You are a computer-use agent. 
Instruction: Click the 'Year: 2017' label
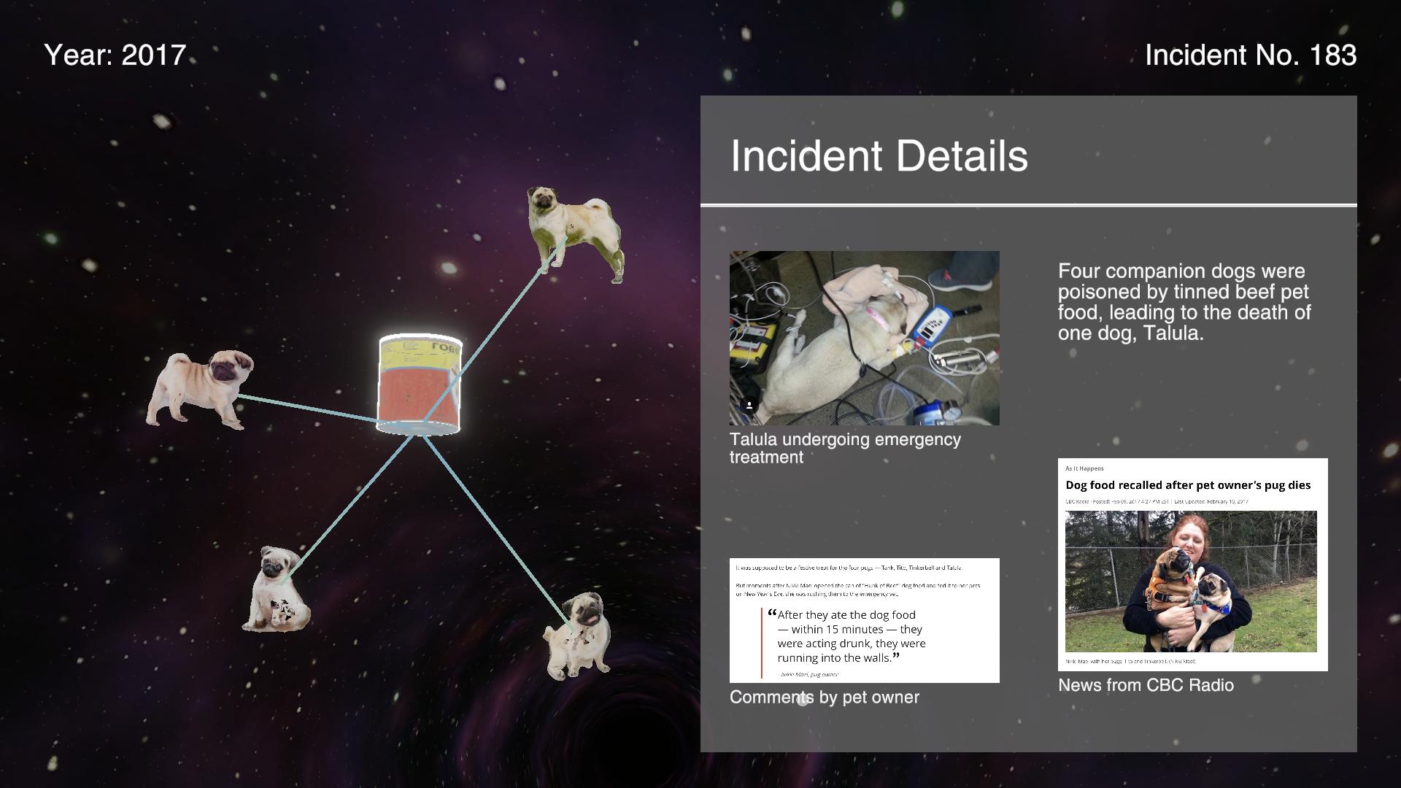[x=115, y=55]
